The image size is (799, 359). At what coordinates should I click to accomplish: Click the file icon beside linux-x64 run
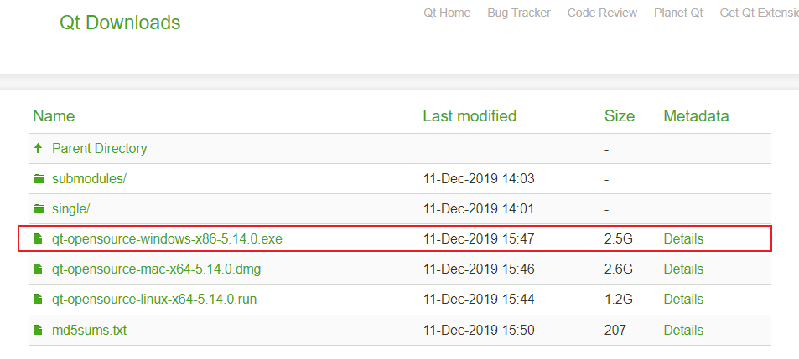coord(39,300)
